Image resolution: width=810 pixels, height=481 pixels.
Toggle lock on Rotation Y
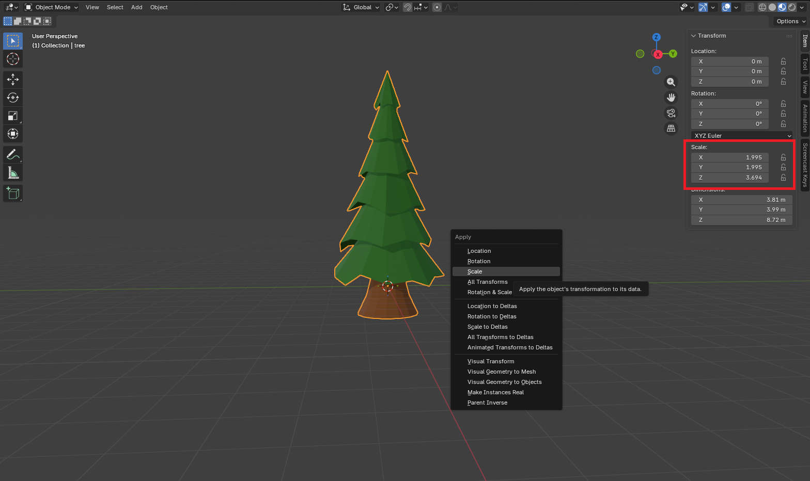click(783, 114)
